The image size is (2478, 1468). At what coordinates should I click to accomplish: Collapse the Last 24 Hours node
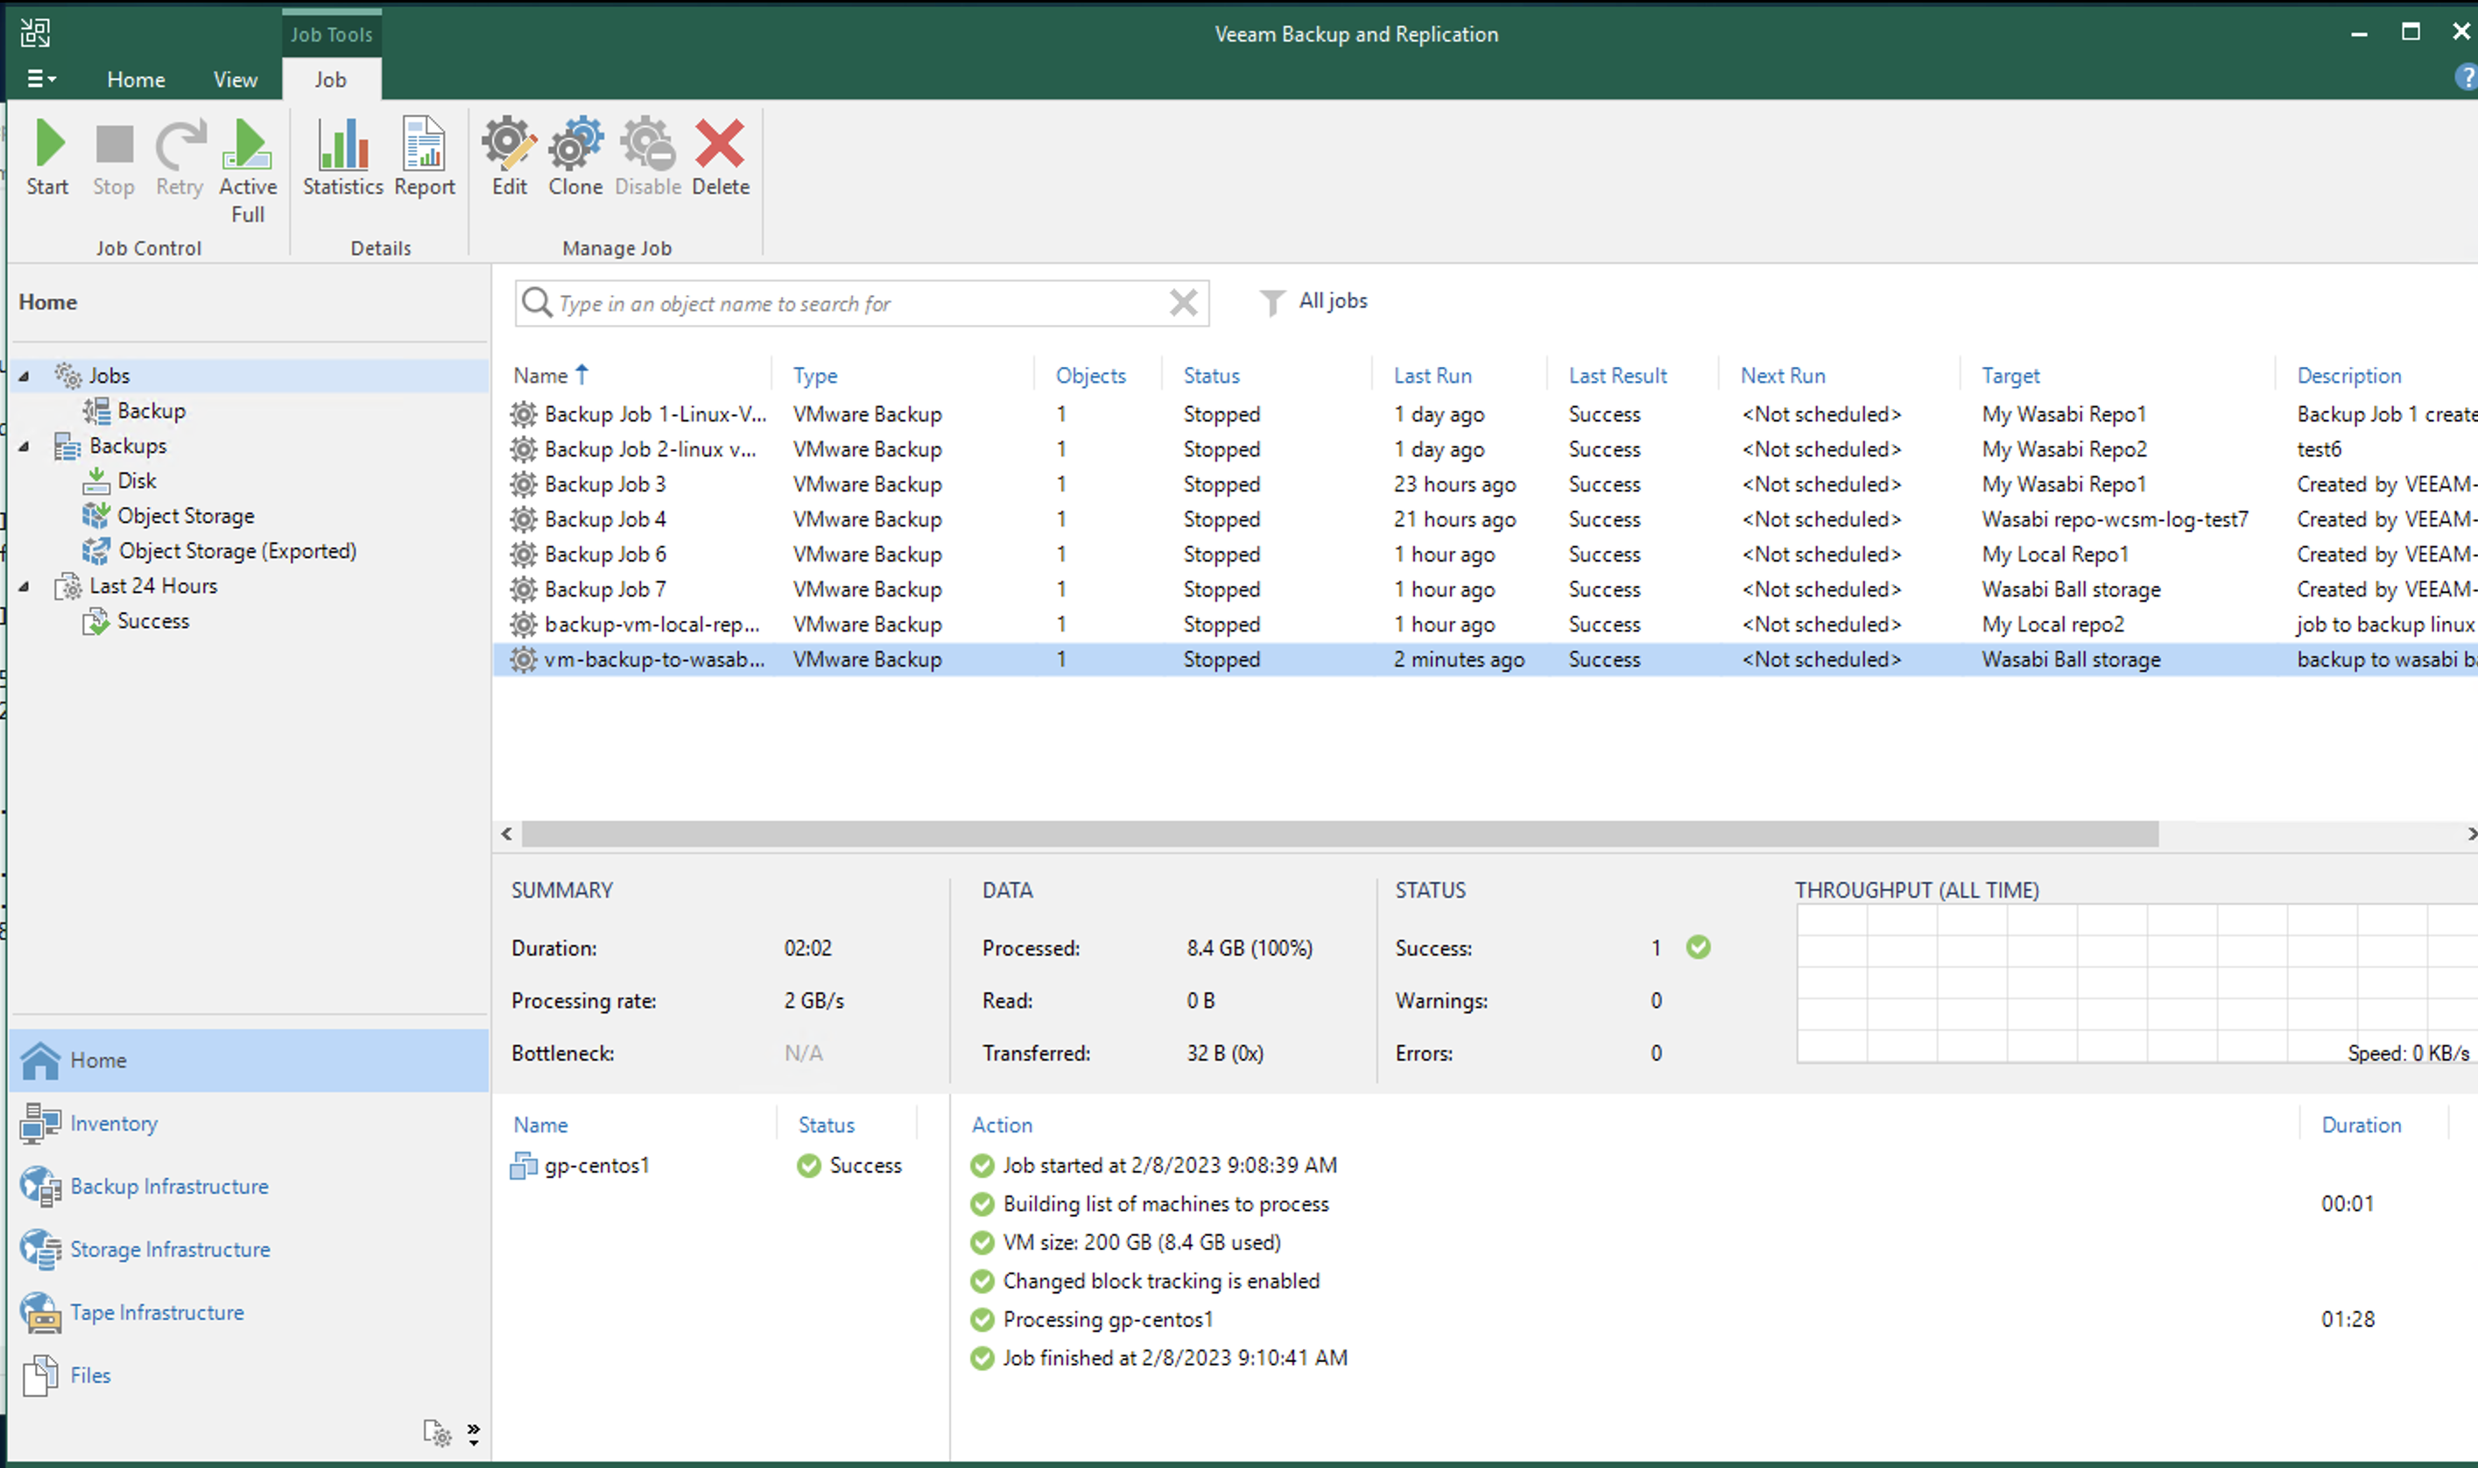(x=24, y=587)
